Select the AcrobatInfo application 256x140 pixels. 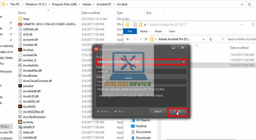point(28,65)
